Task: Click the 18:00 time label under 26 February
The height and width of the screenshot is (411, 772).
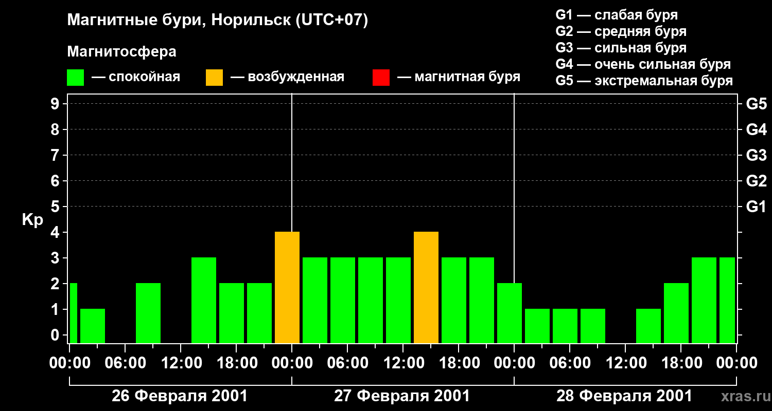Action: coord(236,363)
